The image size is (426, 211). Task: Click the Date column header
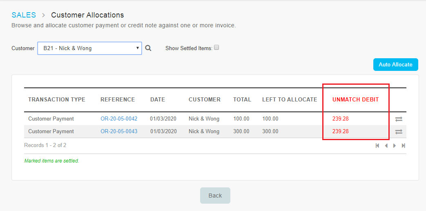(158, 100)
